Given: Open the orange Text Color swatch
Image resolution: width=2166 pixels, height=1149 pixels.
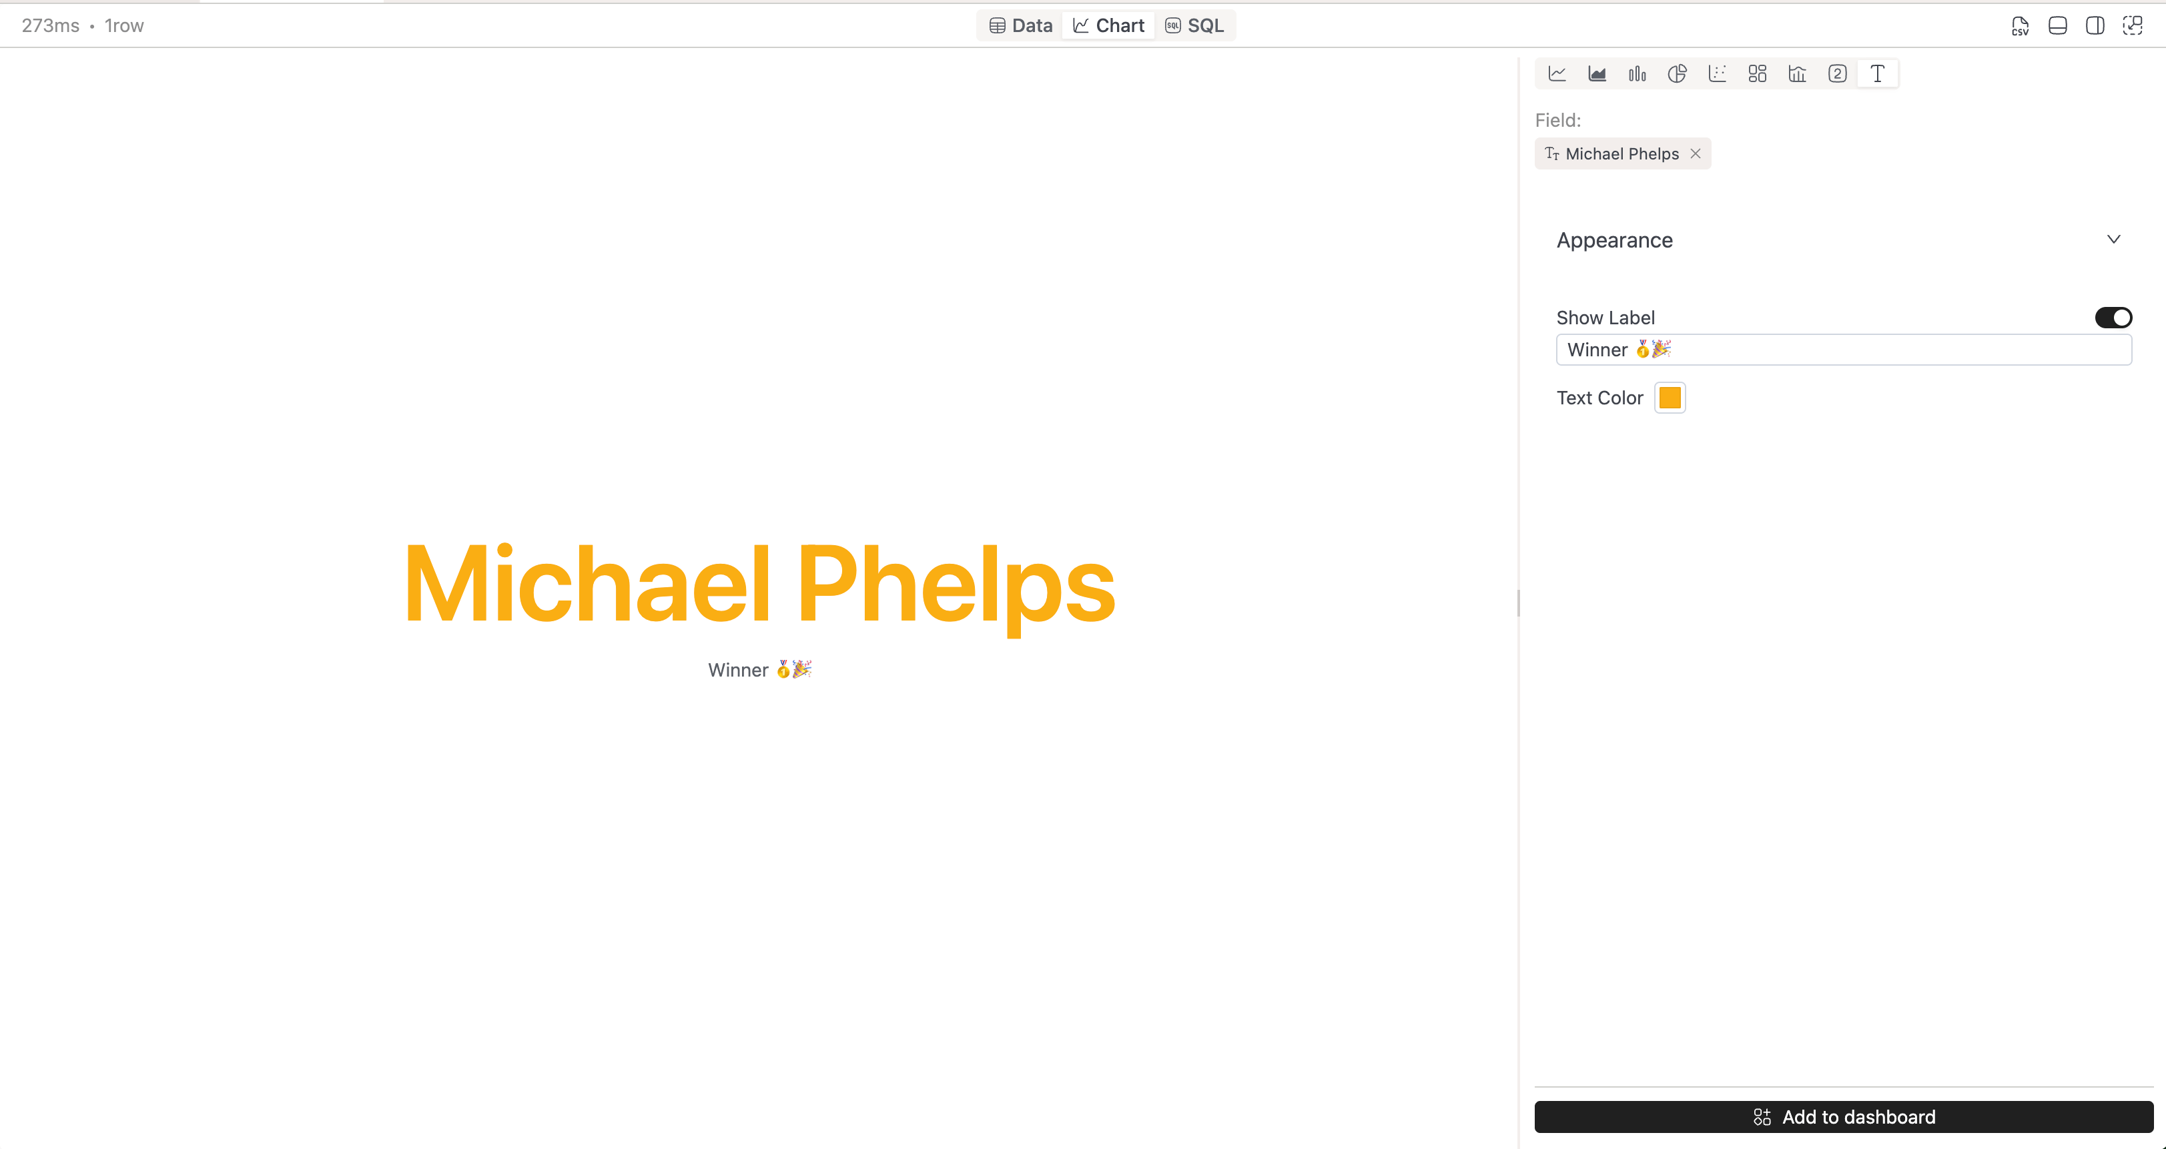Looking at the screenshot, I should pos(1669,398).
